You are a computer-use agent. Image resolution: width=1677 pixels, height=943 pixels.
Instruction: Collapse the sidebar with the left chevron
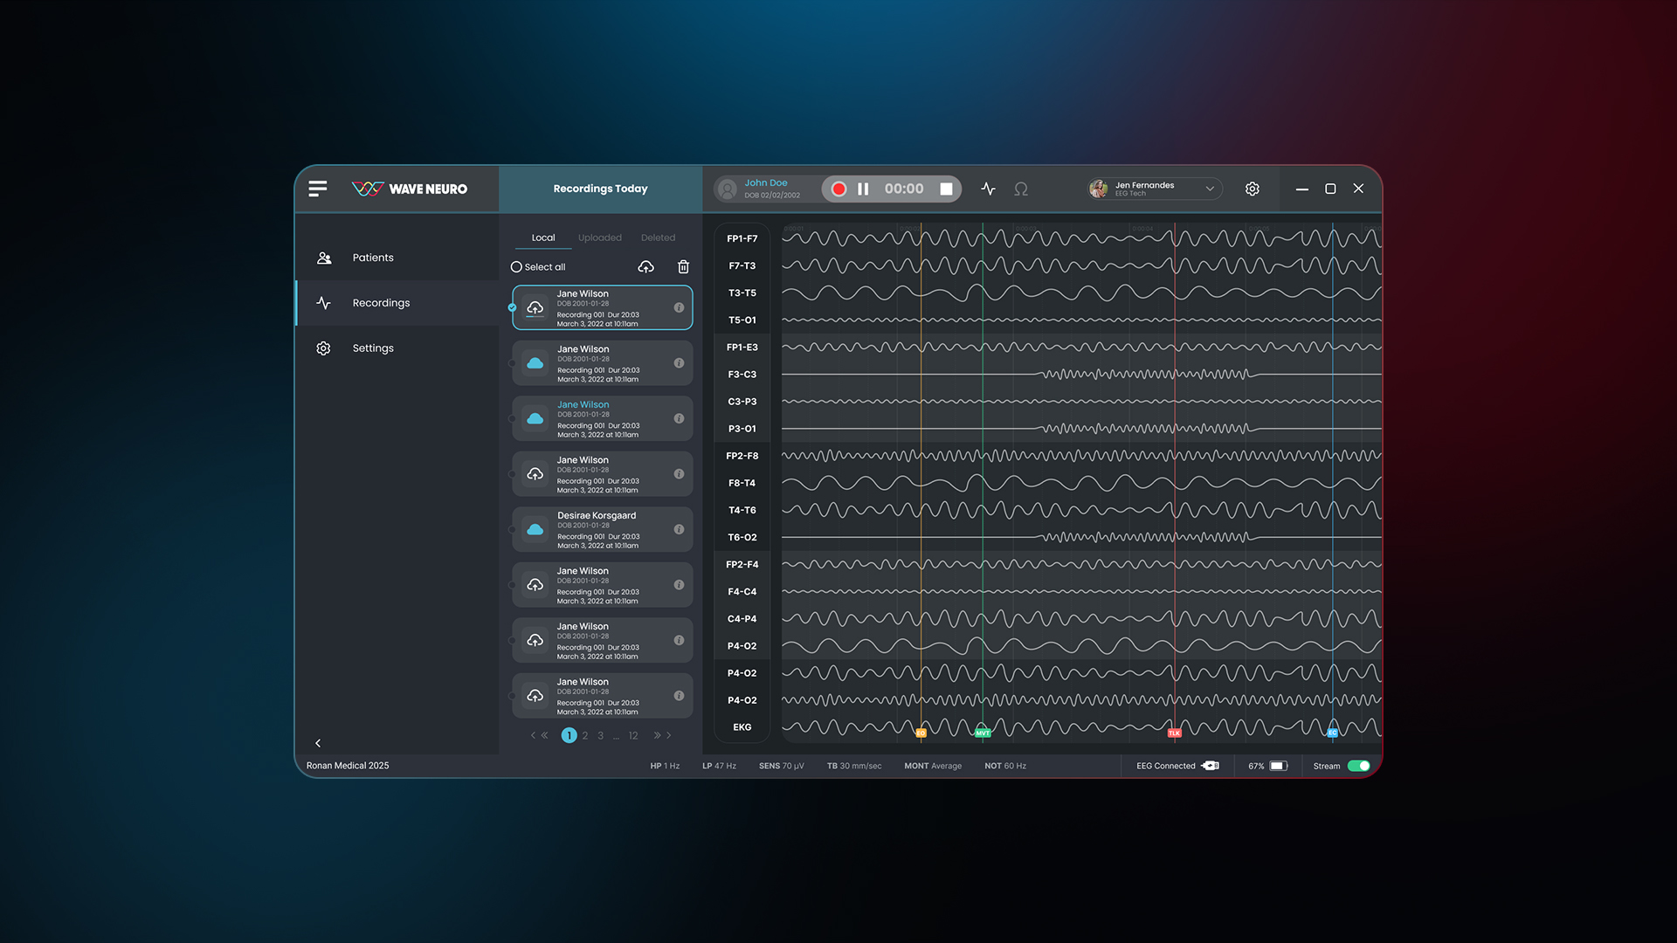318,743
